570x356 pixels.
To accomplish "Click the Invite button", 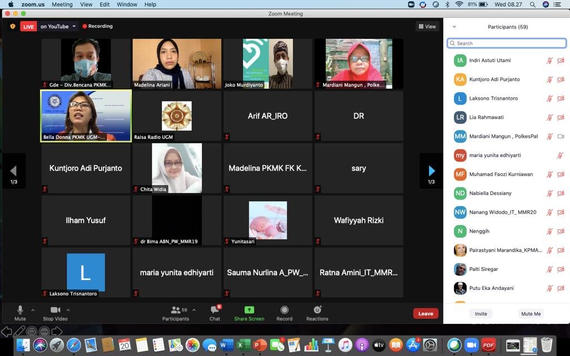I will pyautogui.click(x=481, y=314).
